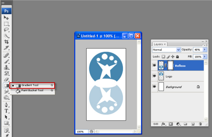Switch to the Layers tab
Viewport: 212px width, 137px height.
158,44
